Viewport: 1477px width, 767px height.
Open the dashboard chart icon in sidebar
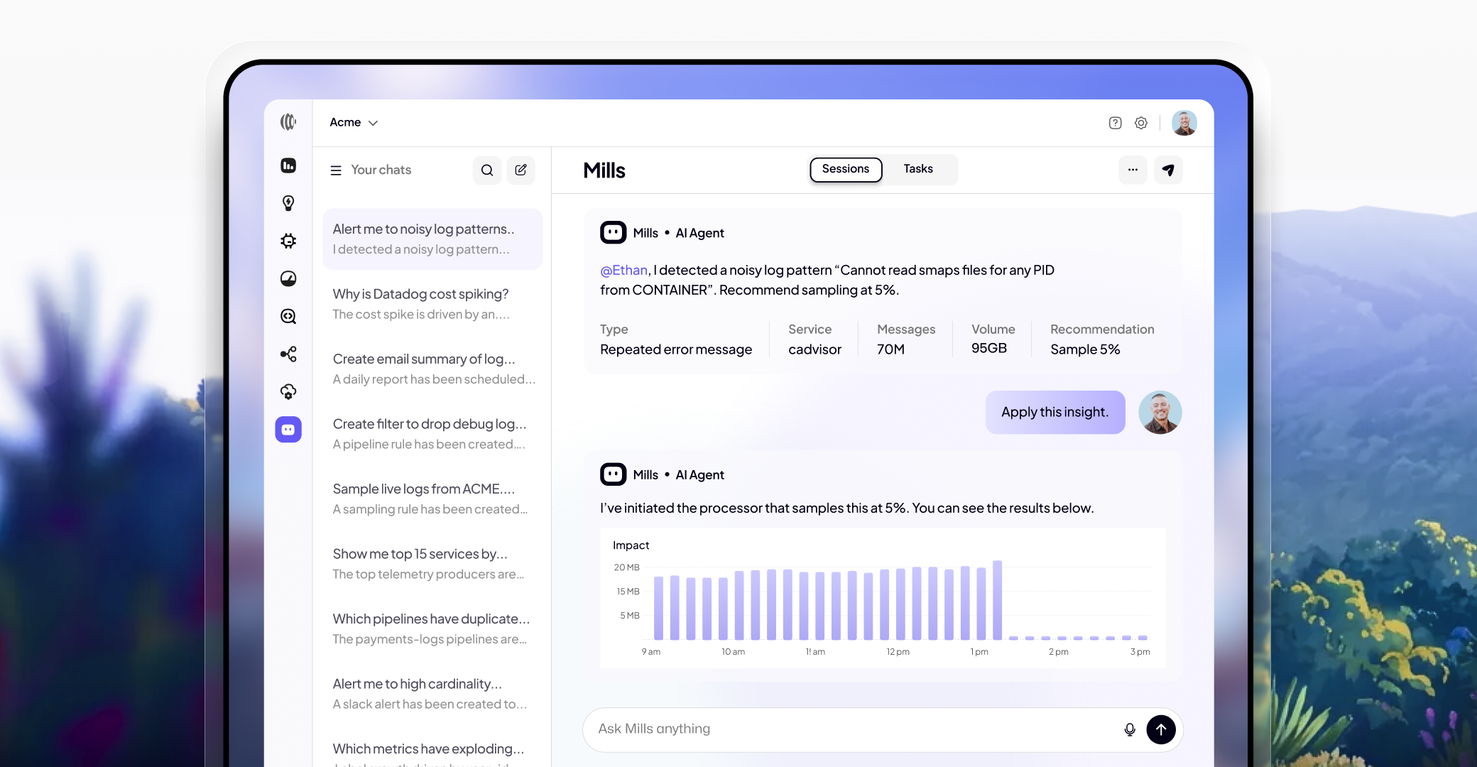point(288,165)
